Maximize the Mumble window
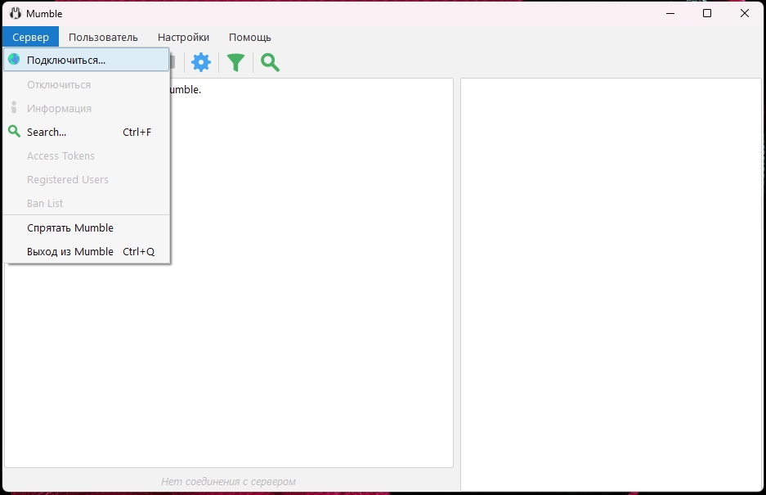766x495 pixels. (x=707, y=13)
